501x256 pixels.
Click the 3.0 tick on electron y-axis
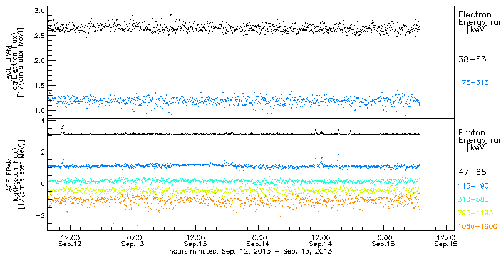[39, 11]
